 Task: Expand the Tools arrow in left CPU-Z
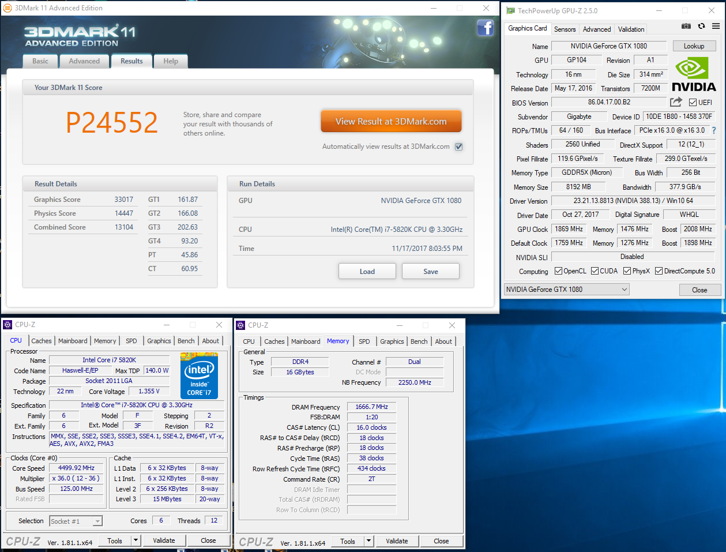[136, 540]
